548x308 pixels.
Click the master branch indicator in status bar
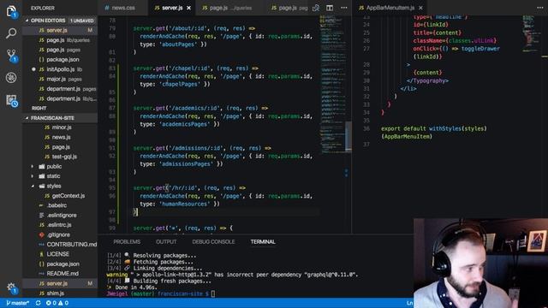point(17,303)
